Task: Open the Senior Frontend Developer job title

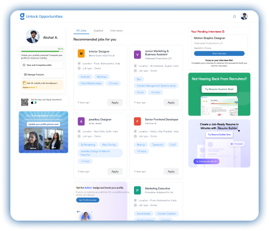Action: [x=161, y=120]
